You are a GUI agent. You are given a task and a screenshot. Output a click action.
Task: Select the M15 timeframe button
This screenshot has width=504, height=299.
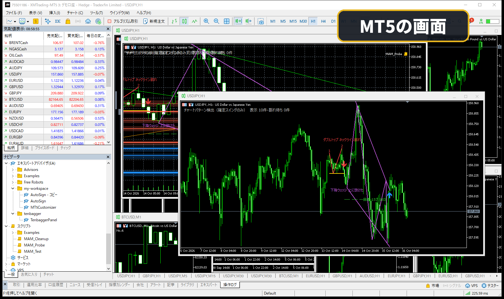293,21
